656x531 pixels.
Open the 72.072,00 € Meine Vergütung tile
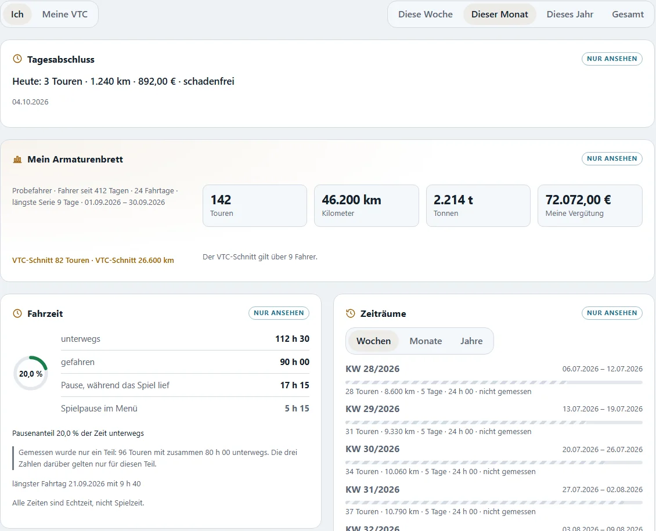point(590,205)
